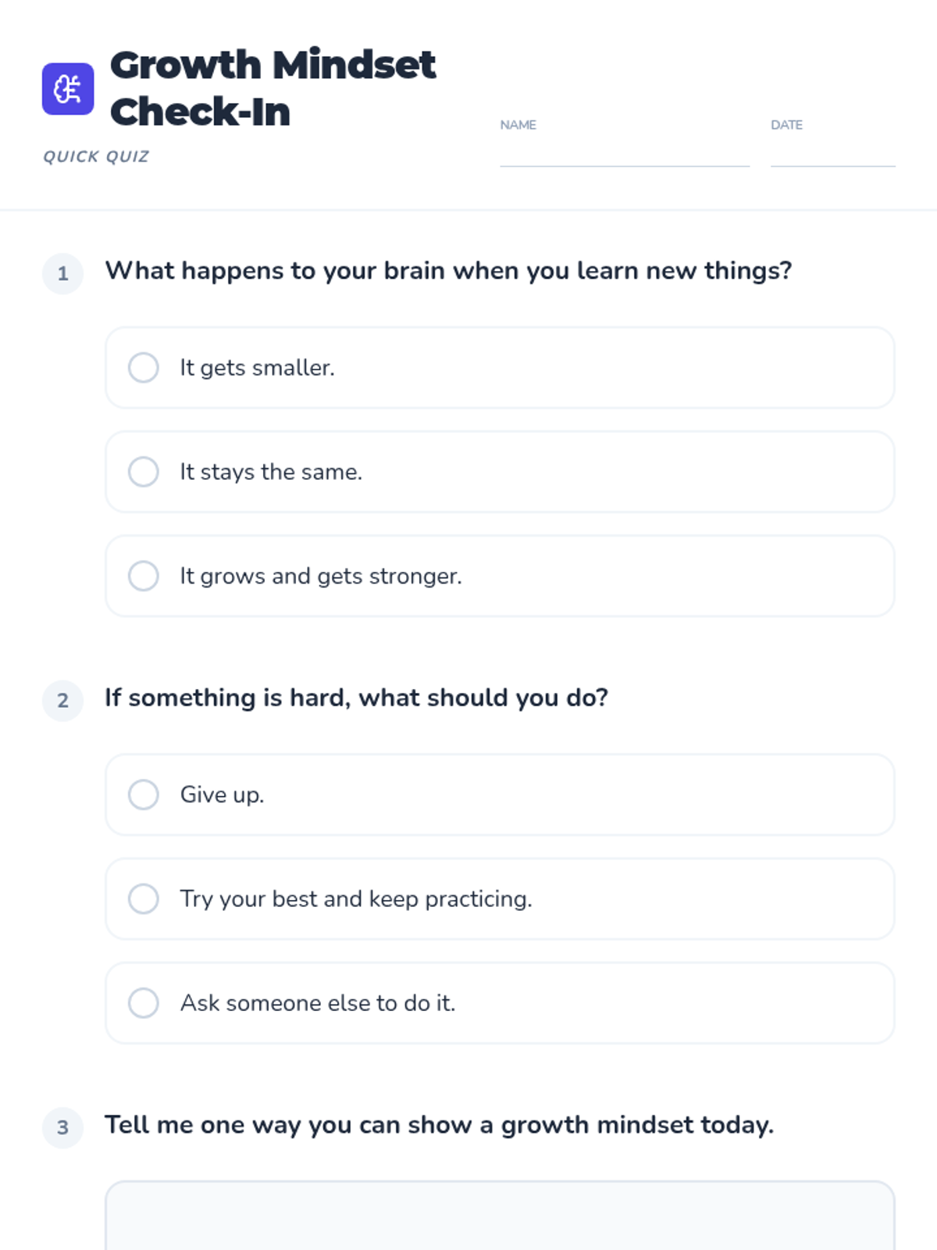The width and height of the screenshot is (937, 1250).
Task: Click the question 1 number badge
Action: coord(63,273)
